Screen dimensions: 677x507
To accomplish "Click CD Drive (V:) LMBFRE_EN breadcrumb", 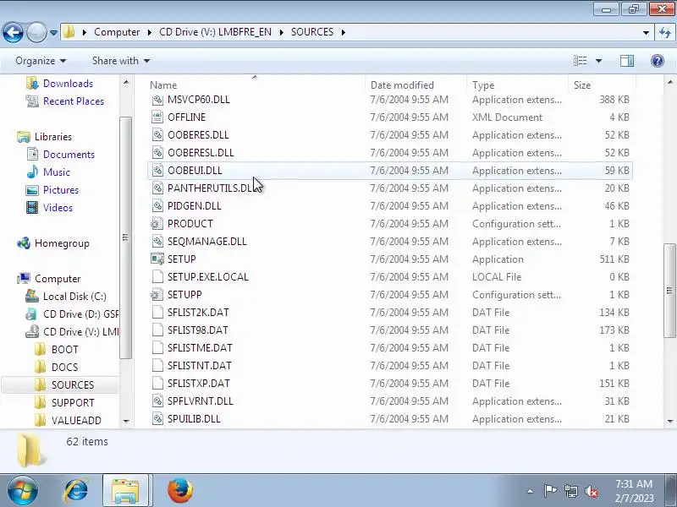I will (216, 32).
